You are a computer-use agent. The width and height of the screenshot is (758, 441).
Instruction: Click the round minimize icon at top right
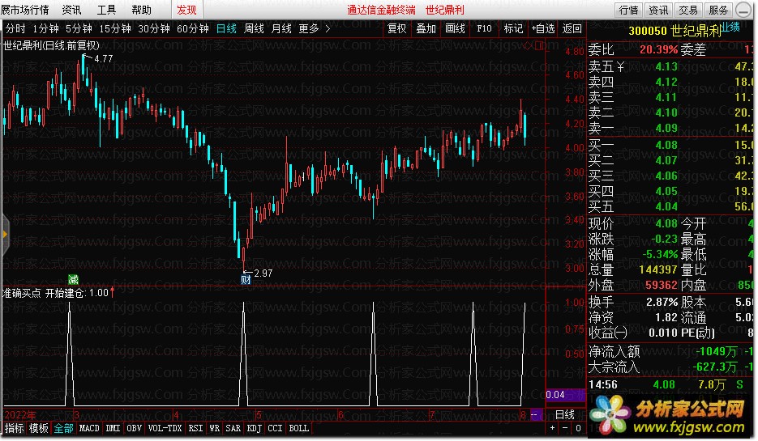click(743, 10)
